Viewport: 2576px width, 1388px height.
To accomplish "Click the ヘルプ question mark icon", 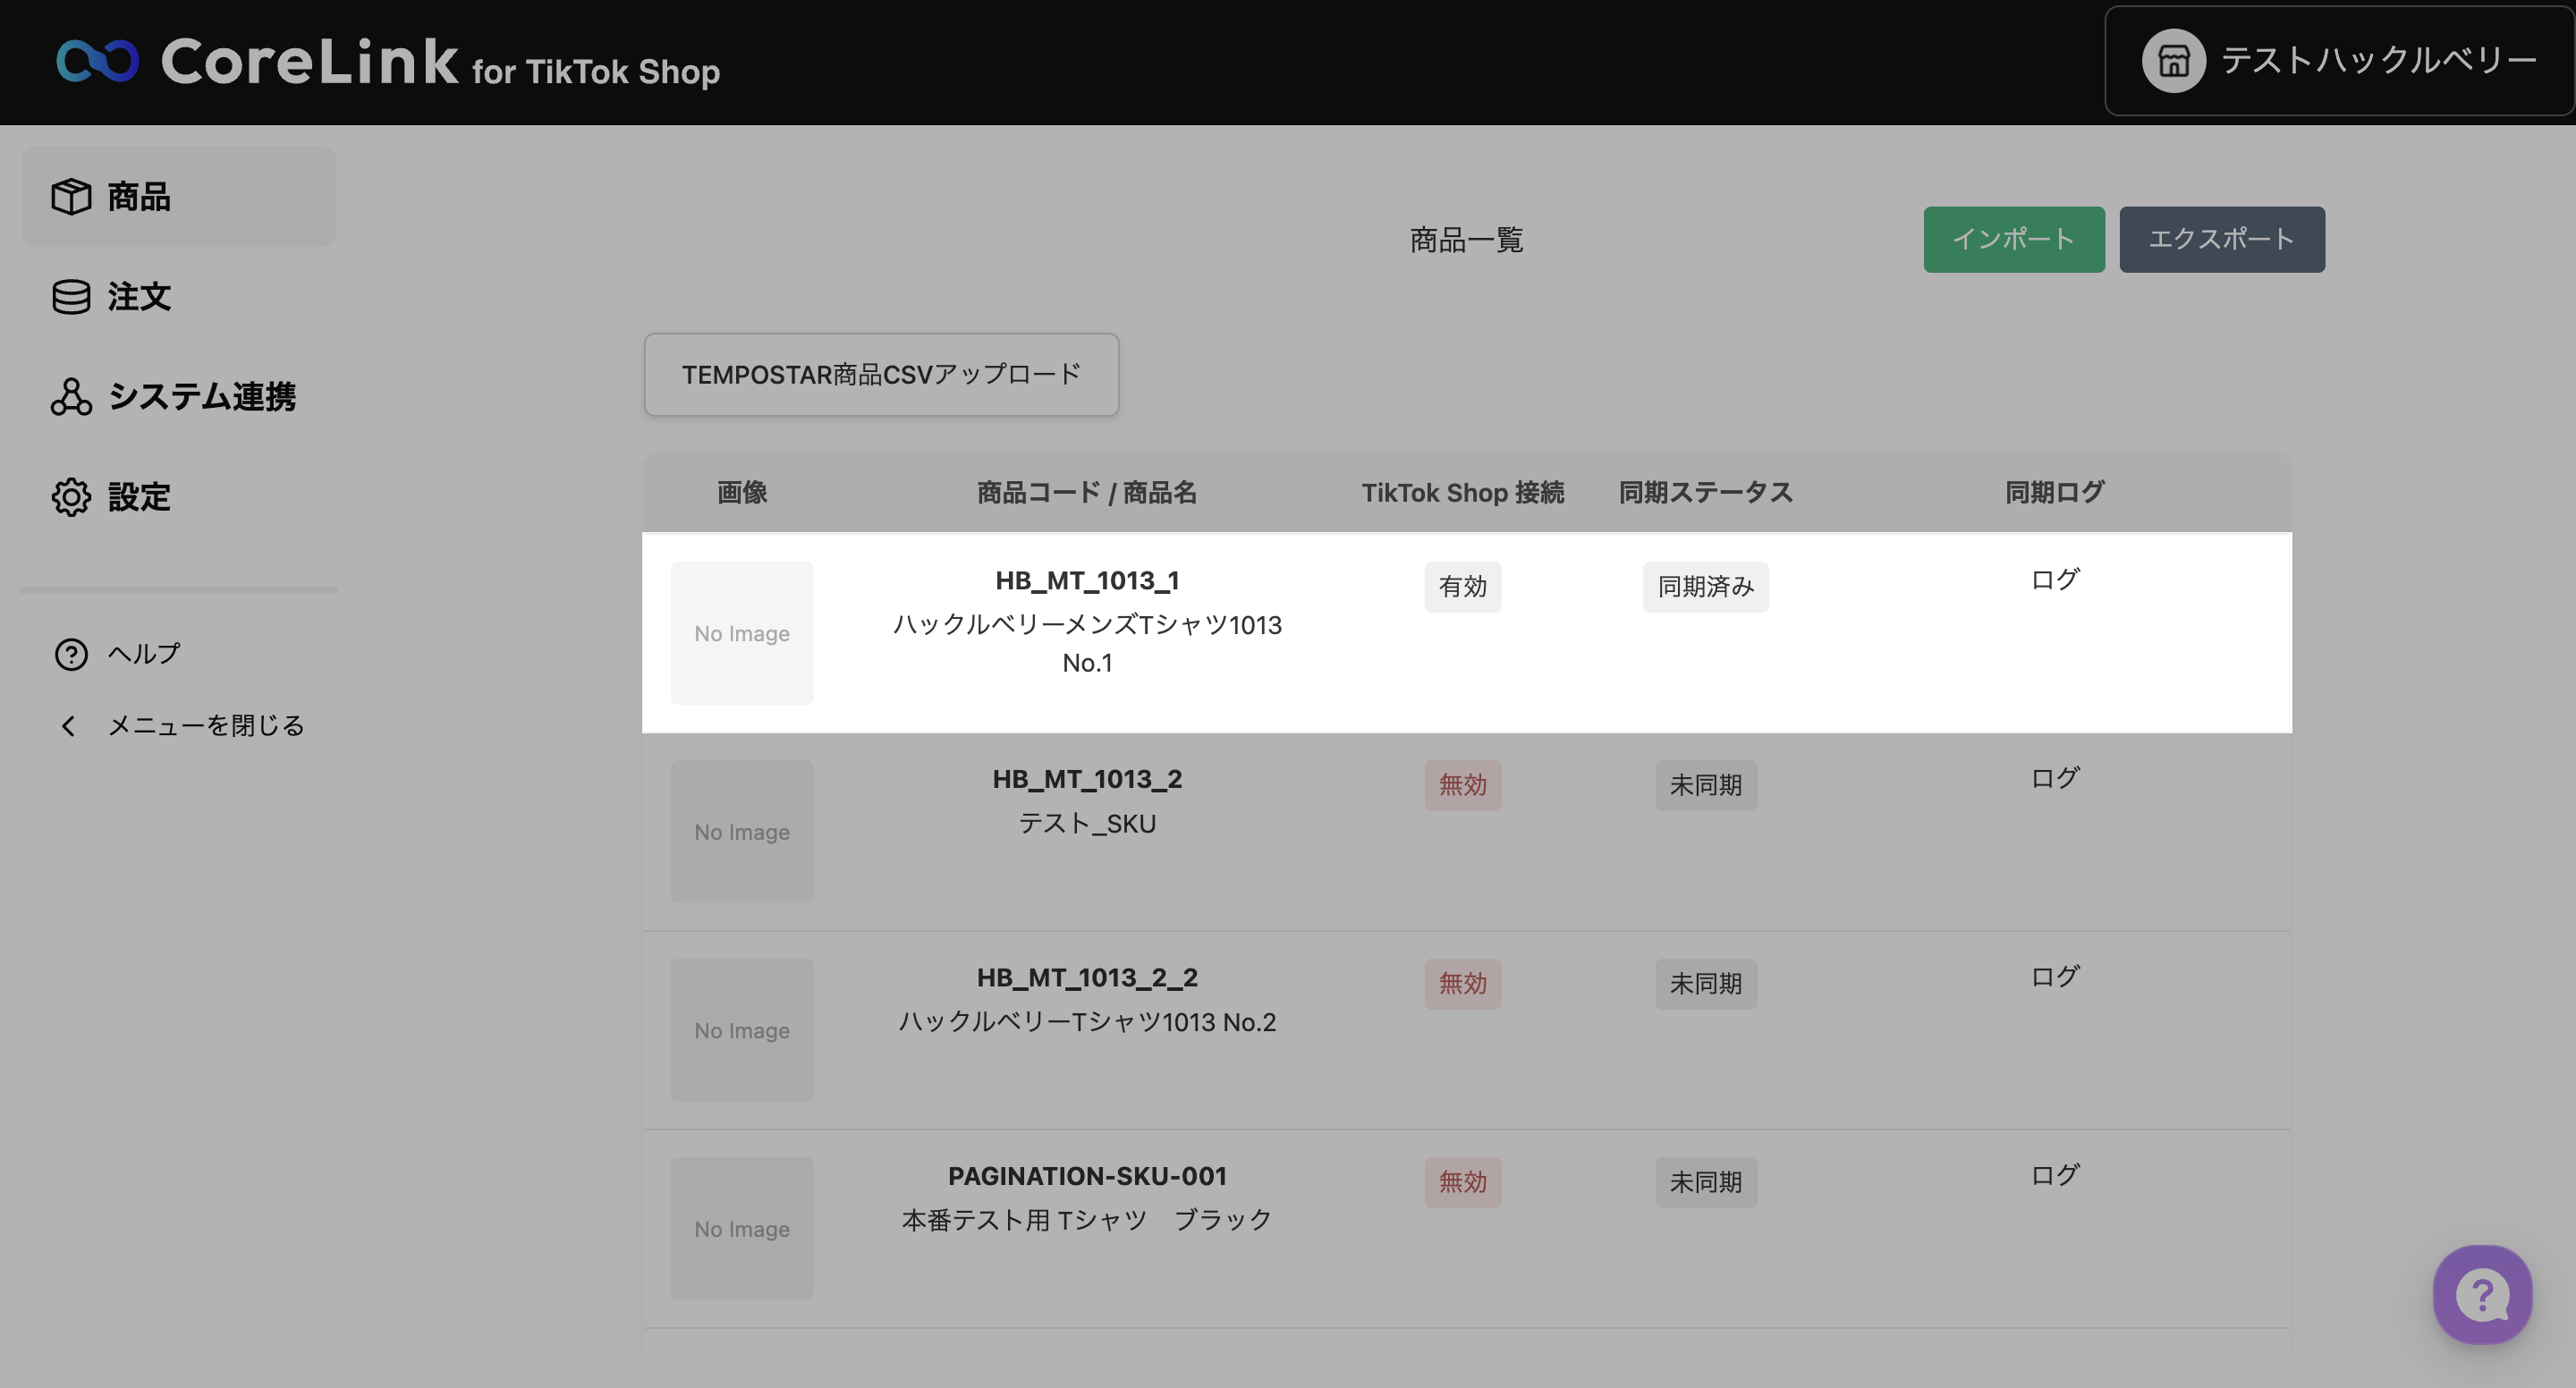I will [x=71, y=654].
